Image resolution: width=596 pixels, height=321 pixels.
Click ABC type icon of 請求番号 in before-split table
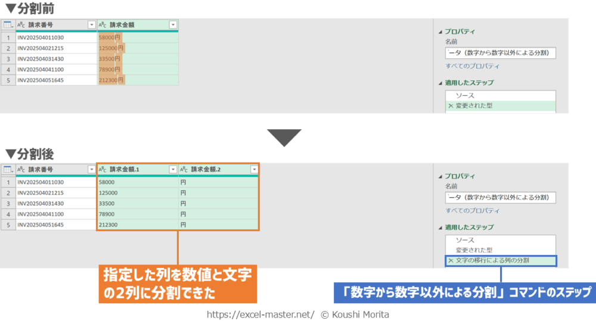coord(21,24)
